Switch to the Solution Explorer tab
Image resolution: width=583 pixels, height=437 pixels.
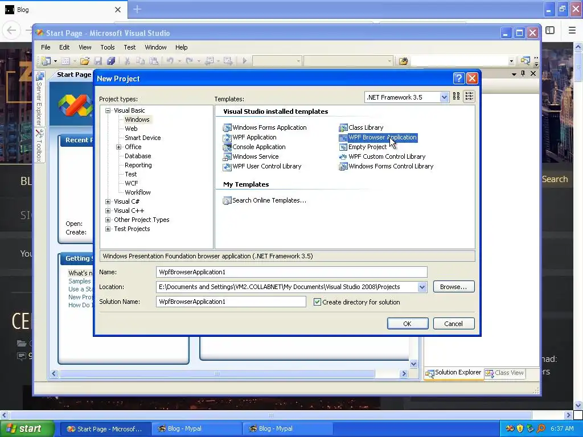(454, 373)
